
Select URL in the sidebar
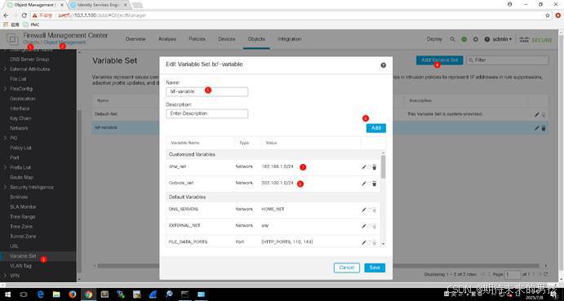[x=14, y=246]
